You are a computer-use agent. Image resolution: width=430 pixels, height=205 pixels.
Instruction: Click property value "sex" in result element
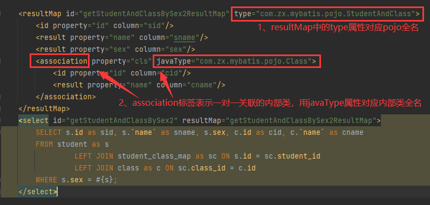pos(120,49)
